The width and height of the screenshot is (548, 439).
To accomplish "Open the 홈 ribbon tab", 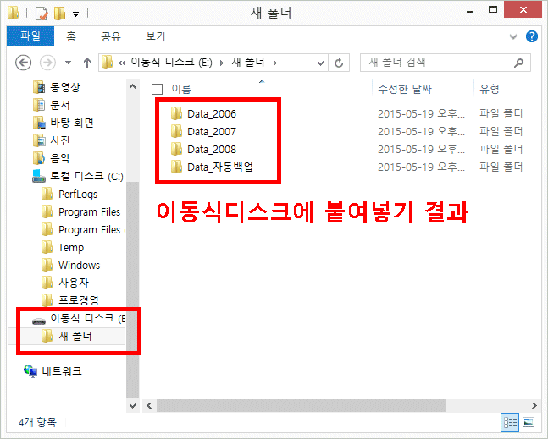I will pyautogui.click(x=71, y=36).
